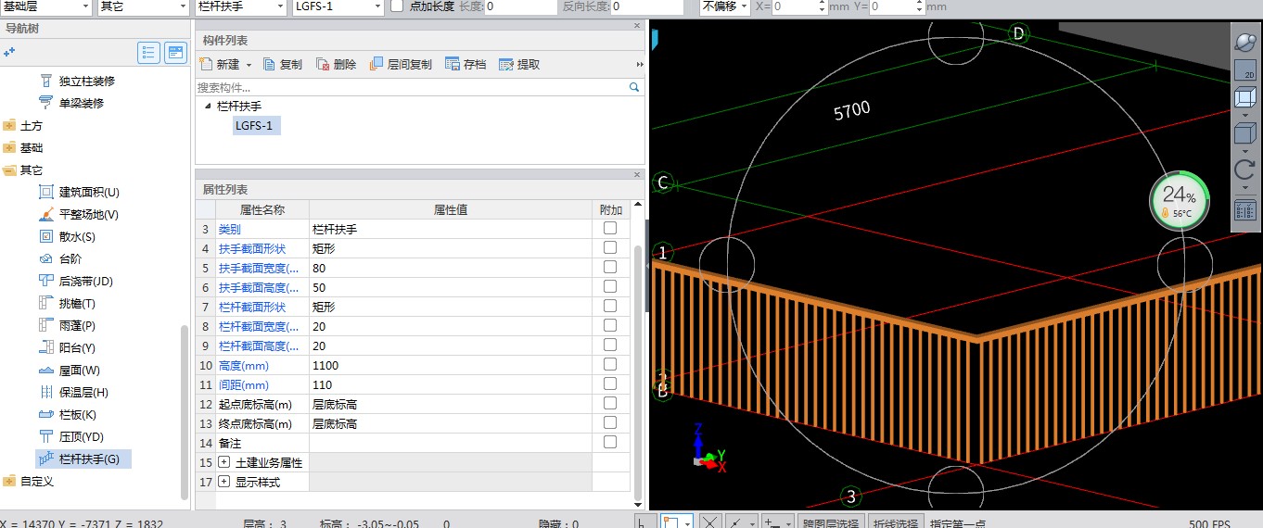The image size is (1263, 528).
Task: Toggle 附加 checkbox for 扶手截面宽度 row
Action: coord(610,267)
